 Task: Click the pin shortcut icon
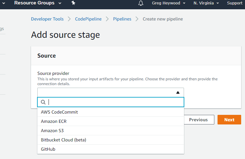coord(73,3)
